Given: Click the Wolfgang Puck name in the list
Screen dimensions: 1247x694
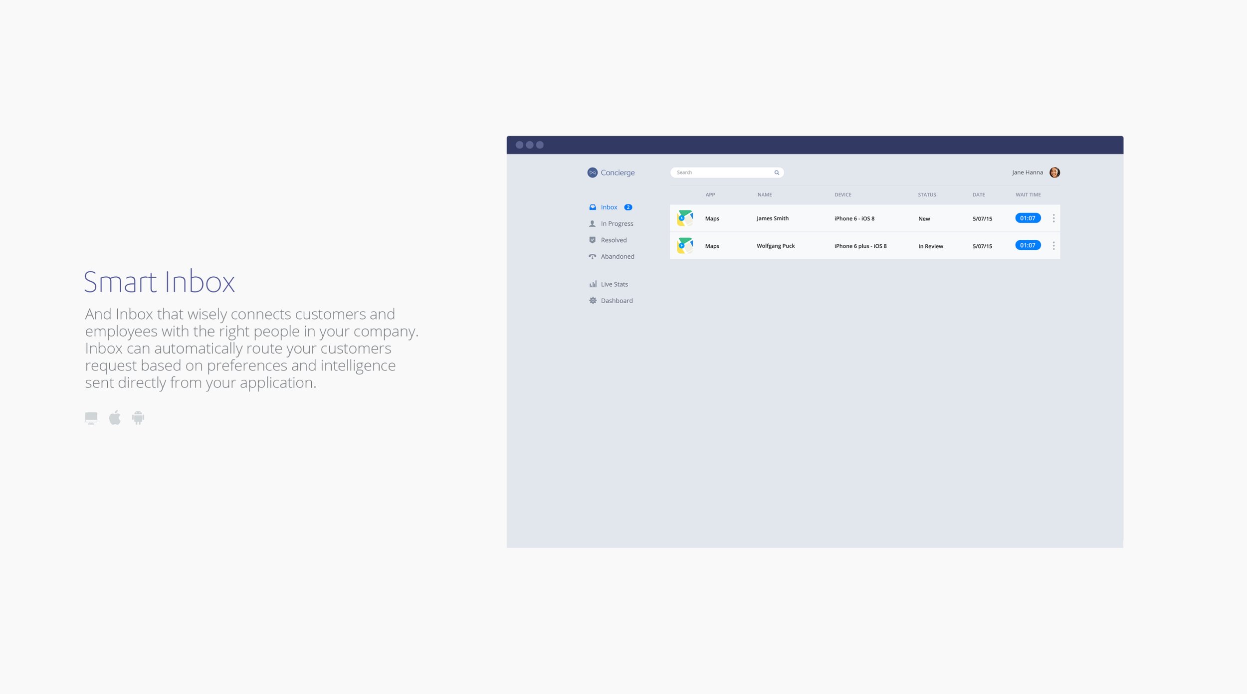Looking at the screenshot, I should coord(775,246).
